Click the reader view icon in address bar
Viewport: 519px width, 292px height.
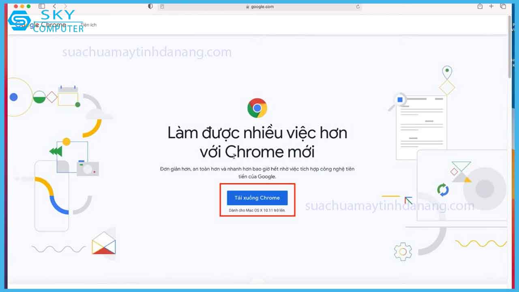(x=162, y=6)
